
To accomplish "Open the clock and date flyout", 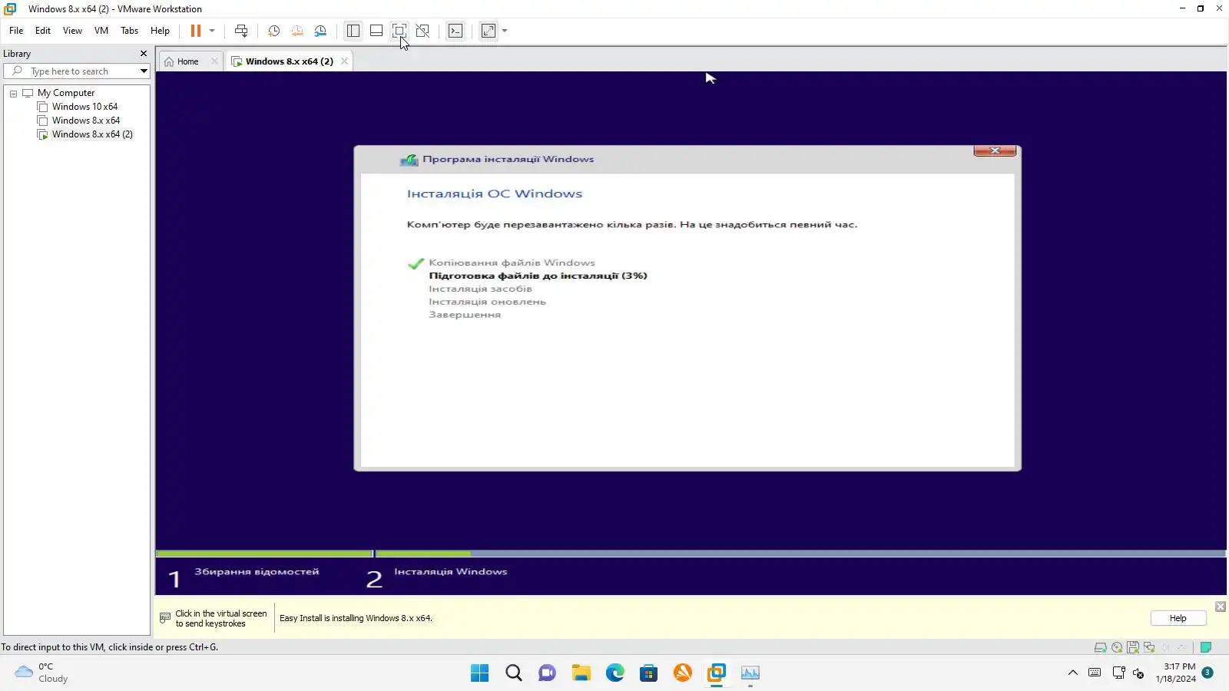I will tap(1175, 673).
